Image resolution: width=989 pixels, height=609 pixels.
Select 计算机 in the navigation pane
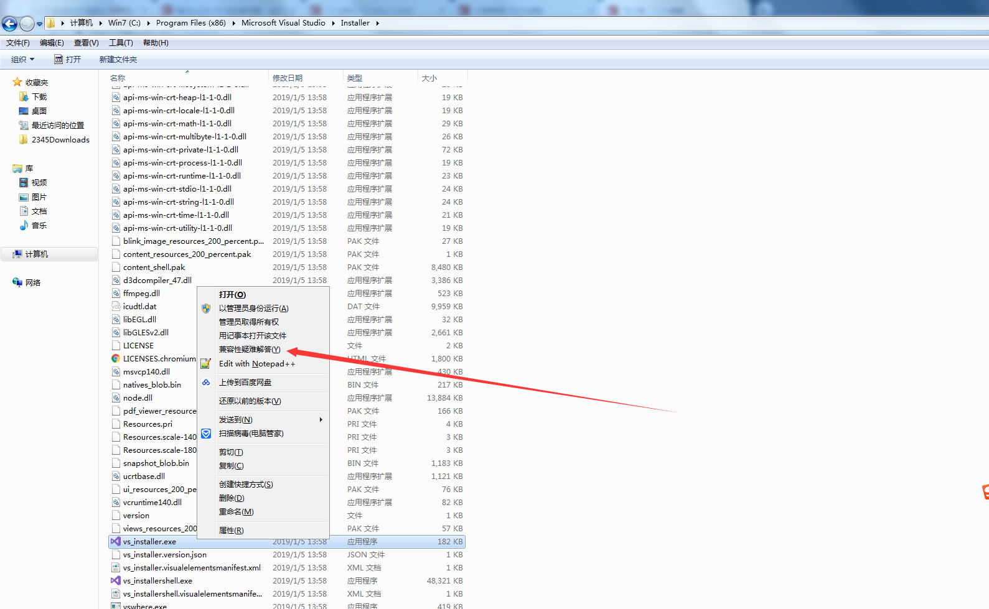click(x=37, y=254)
